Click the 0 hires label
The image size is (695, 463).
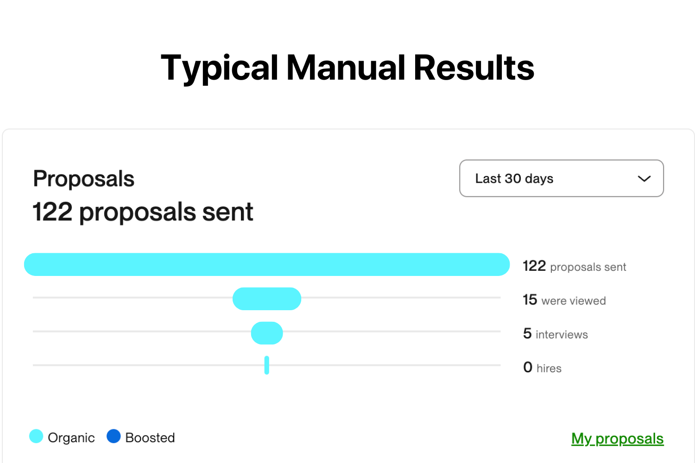(x=542, y=368)
